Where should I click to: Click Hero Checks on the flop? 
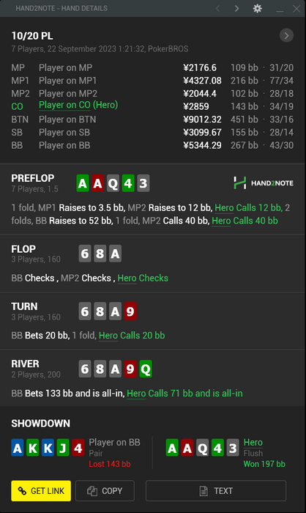click(143, 278)
